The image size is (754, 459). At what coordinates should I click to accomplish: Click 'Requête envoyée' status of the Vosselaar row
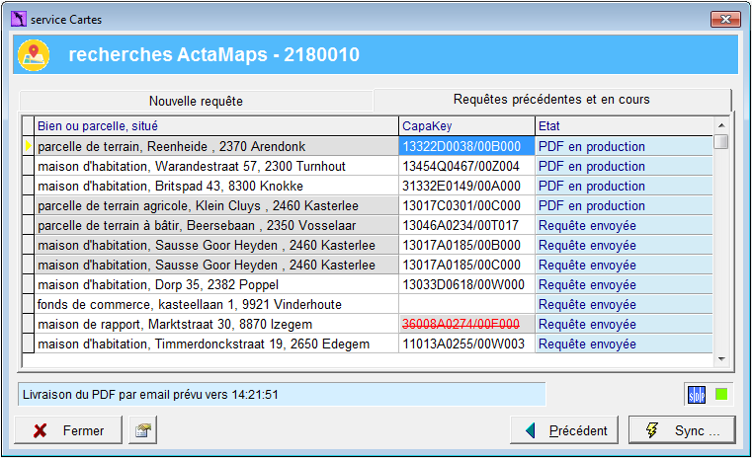(x=625, y=225)
